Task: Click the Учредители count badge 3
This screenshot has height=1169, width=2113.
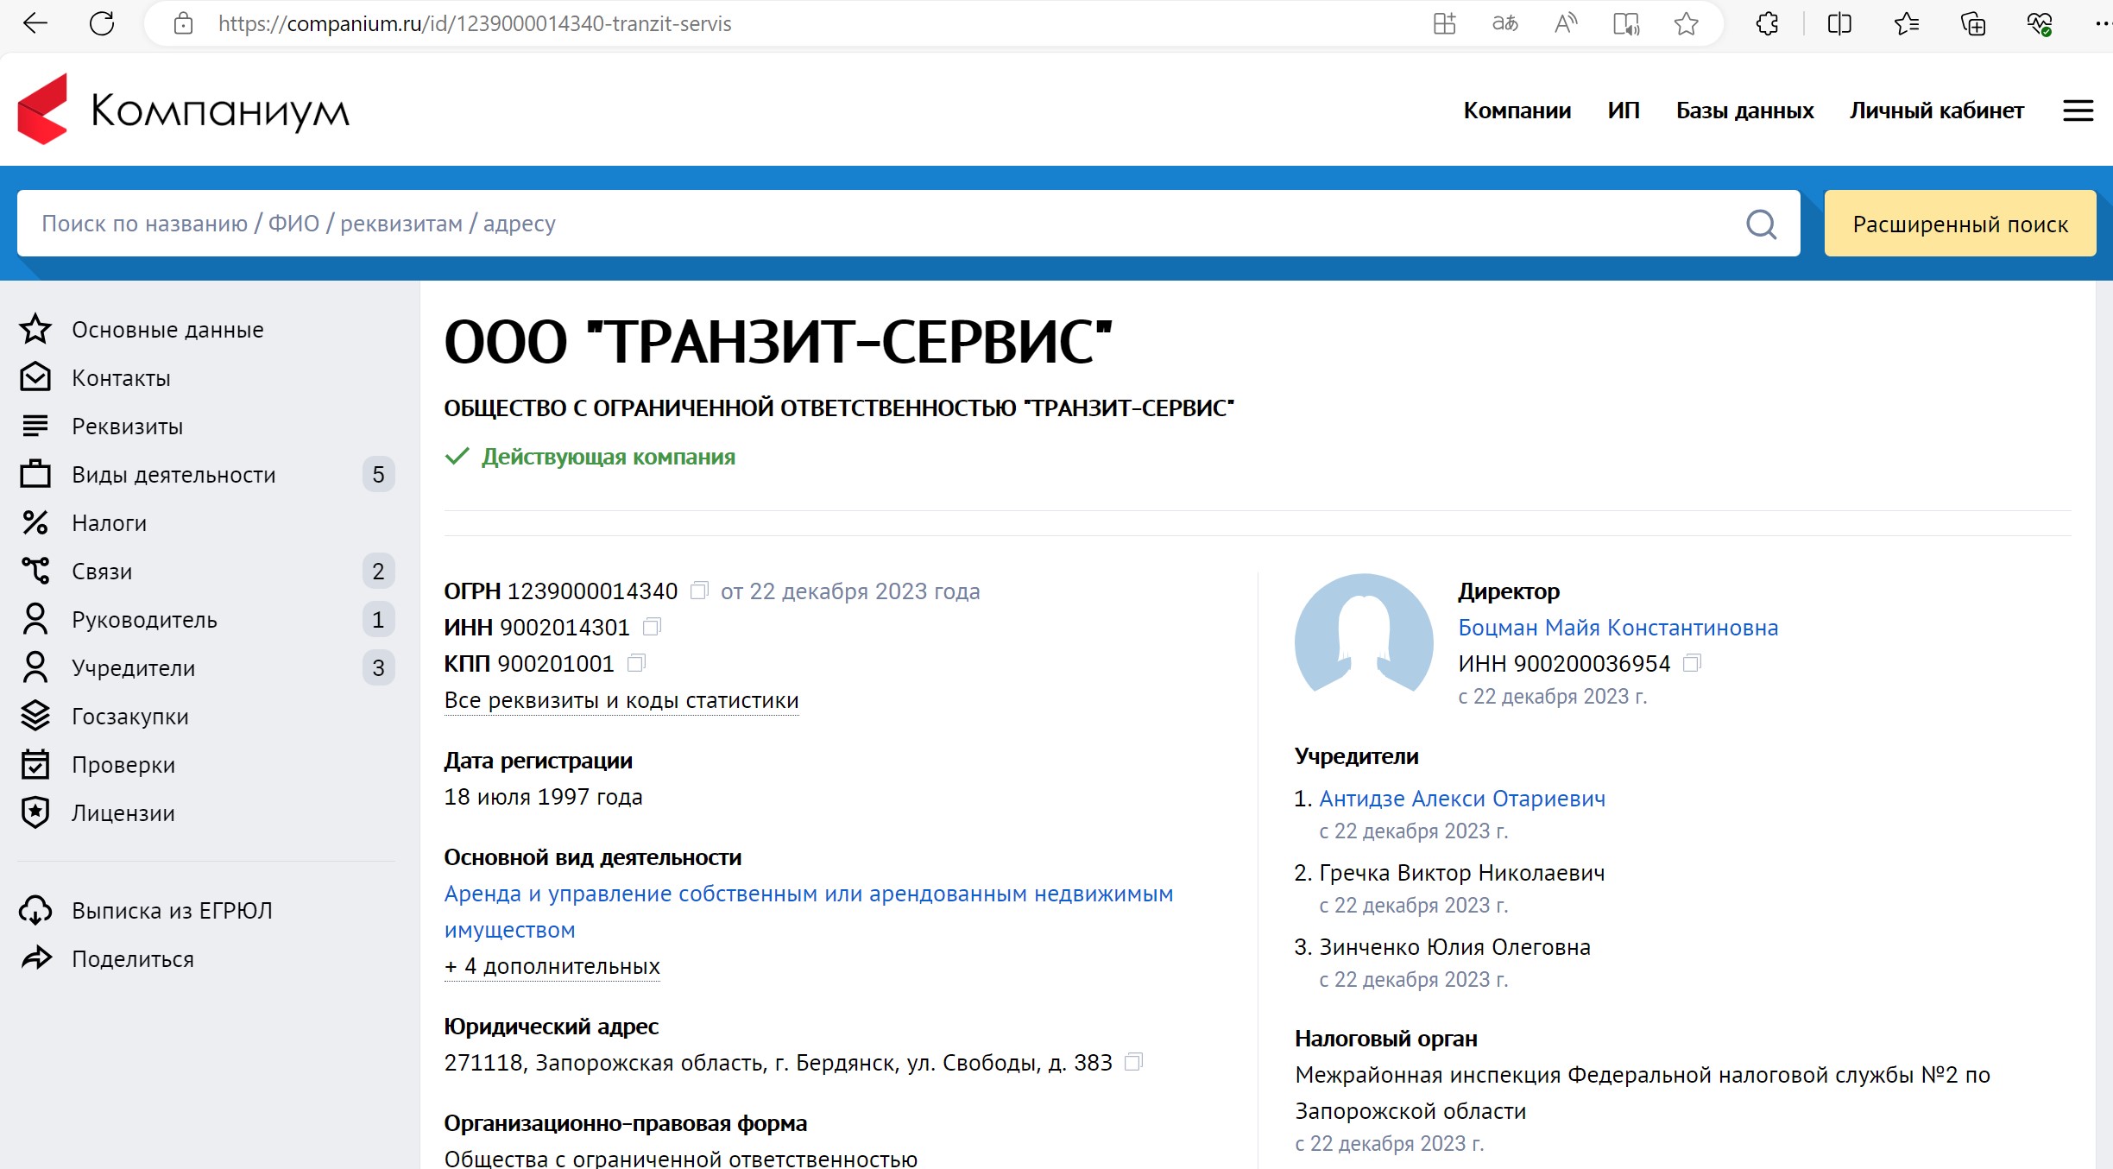Action: (x=378, y=667)
